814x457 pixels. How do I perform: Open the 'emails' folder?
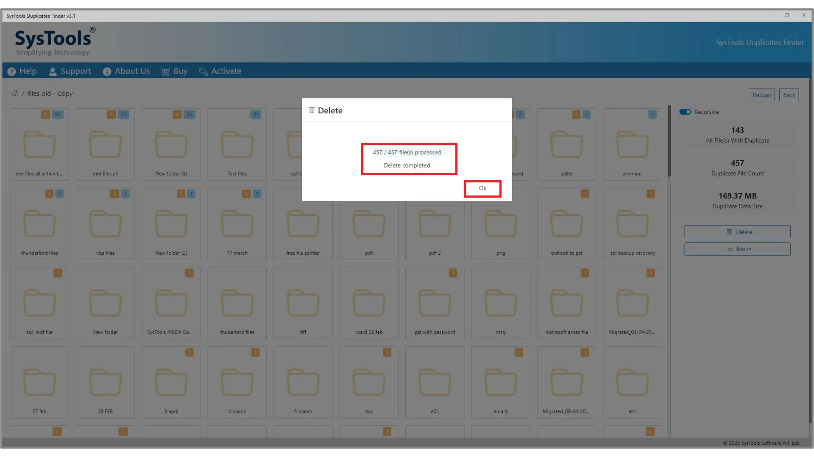pos(501,383)
